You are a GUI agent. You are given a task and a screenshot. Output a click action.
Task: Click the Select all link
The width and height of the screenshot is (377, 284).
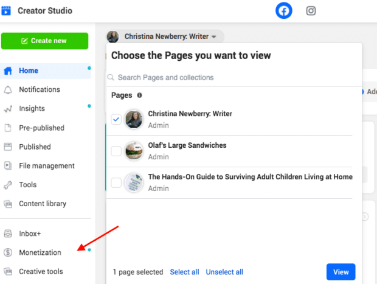[184, 272]
